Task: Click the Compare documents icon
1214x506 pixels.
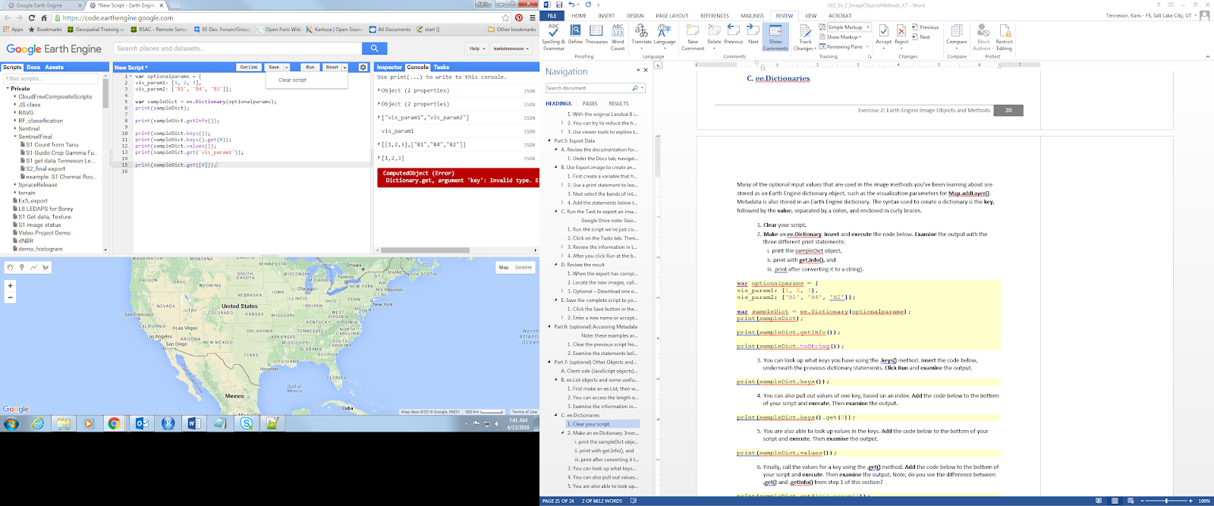Action: (x=957, y=36)
